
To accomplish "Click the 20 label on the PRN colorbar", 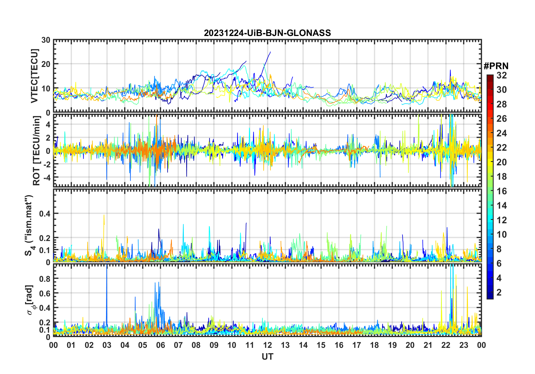I will [502, 162].
